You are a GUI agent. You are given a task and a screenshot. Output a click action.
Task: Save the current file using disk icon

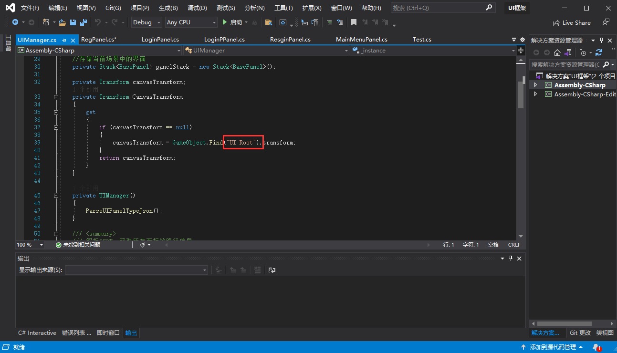[73, 22]
